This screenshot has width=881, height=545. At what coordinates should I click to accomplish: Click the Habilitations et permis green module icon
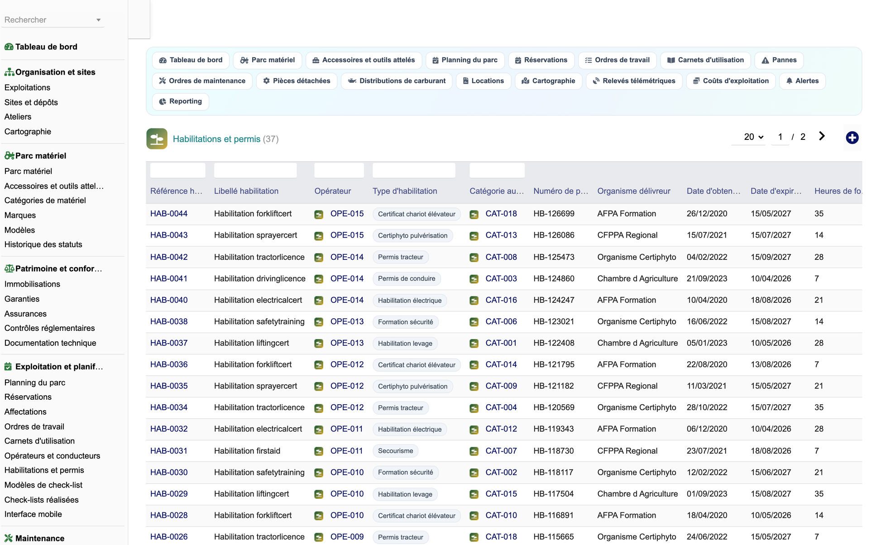pyautogui.click(x=157, y=139)
